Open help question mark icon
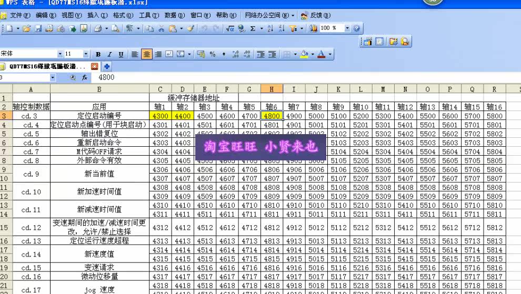521x294 pixels. [356, 28]
